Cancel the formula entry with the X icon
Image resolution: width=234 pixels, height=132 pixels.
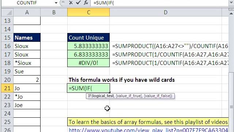(x=71, y=3)
